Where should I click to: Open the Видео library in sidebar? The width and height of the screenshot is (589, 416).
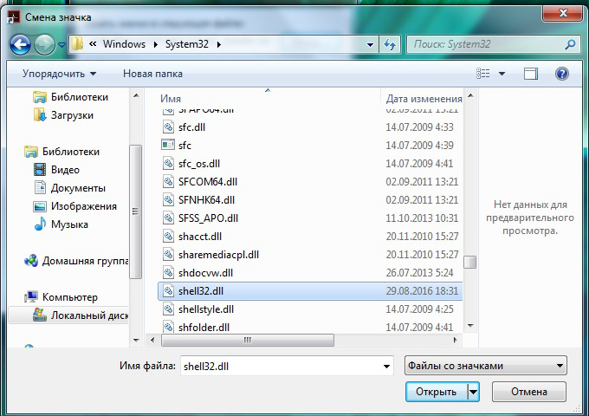tap(65, 170)
